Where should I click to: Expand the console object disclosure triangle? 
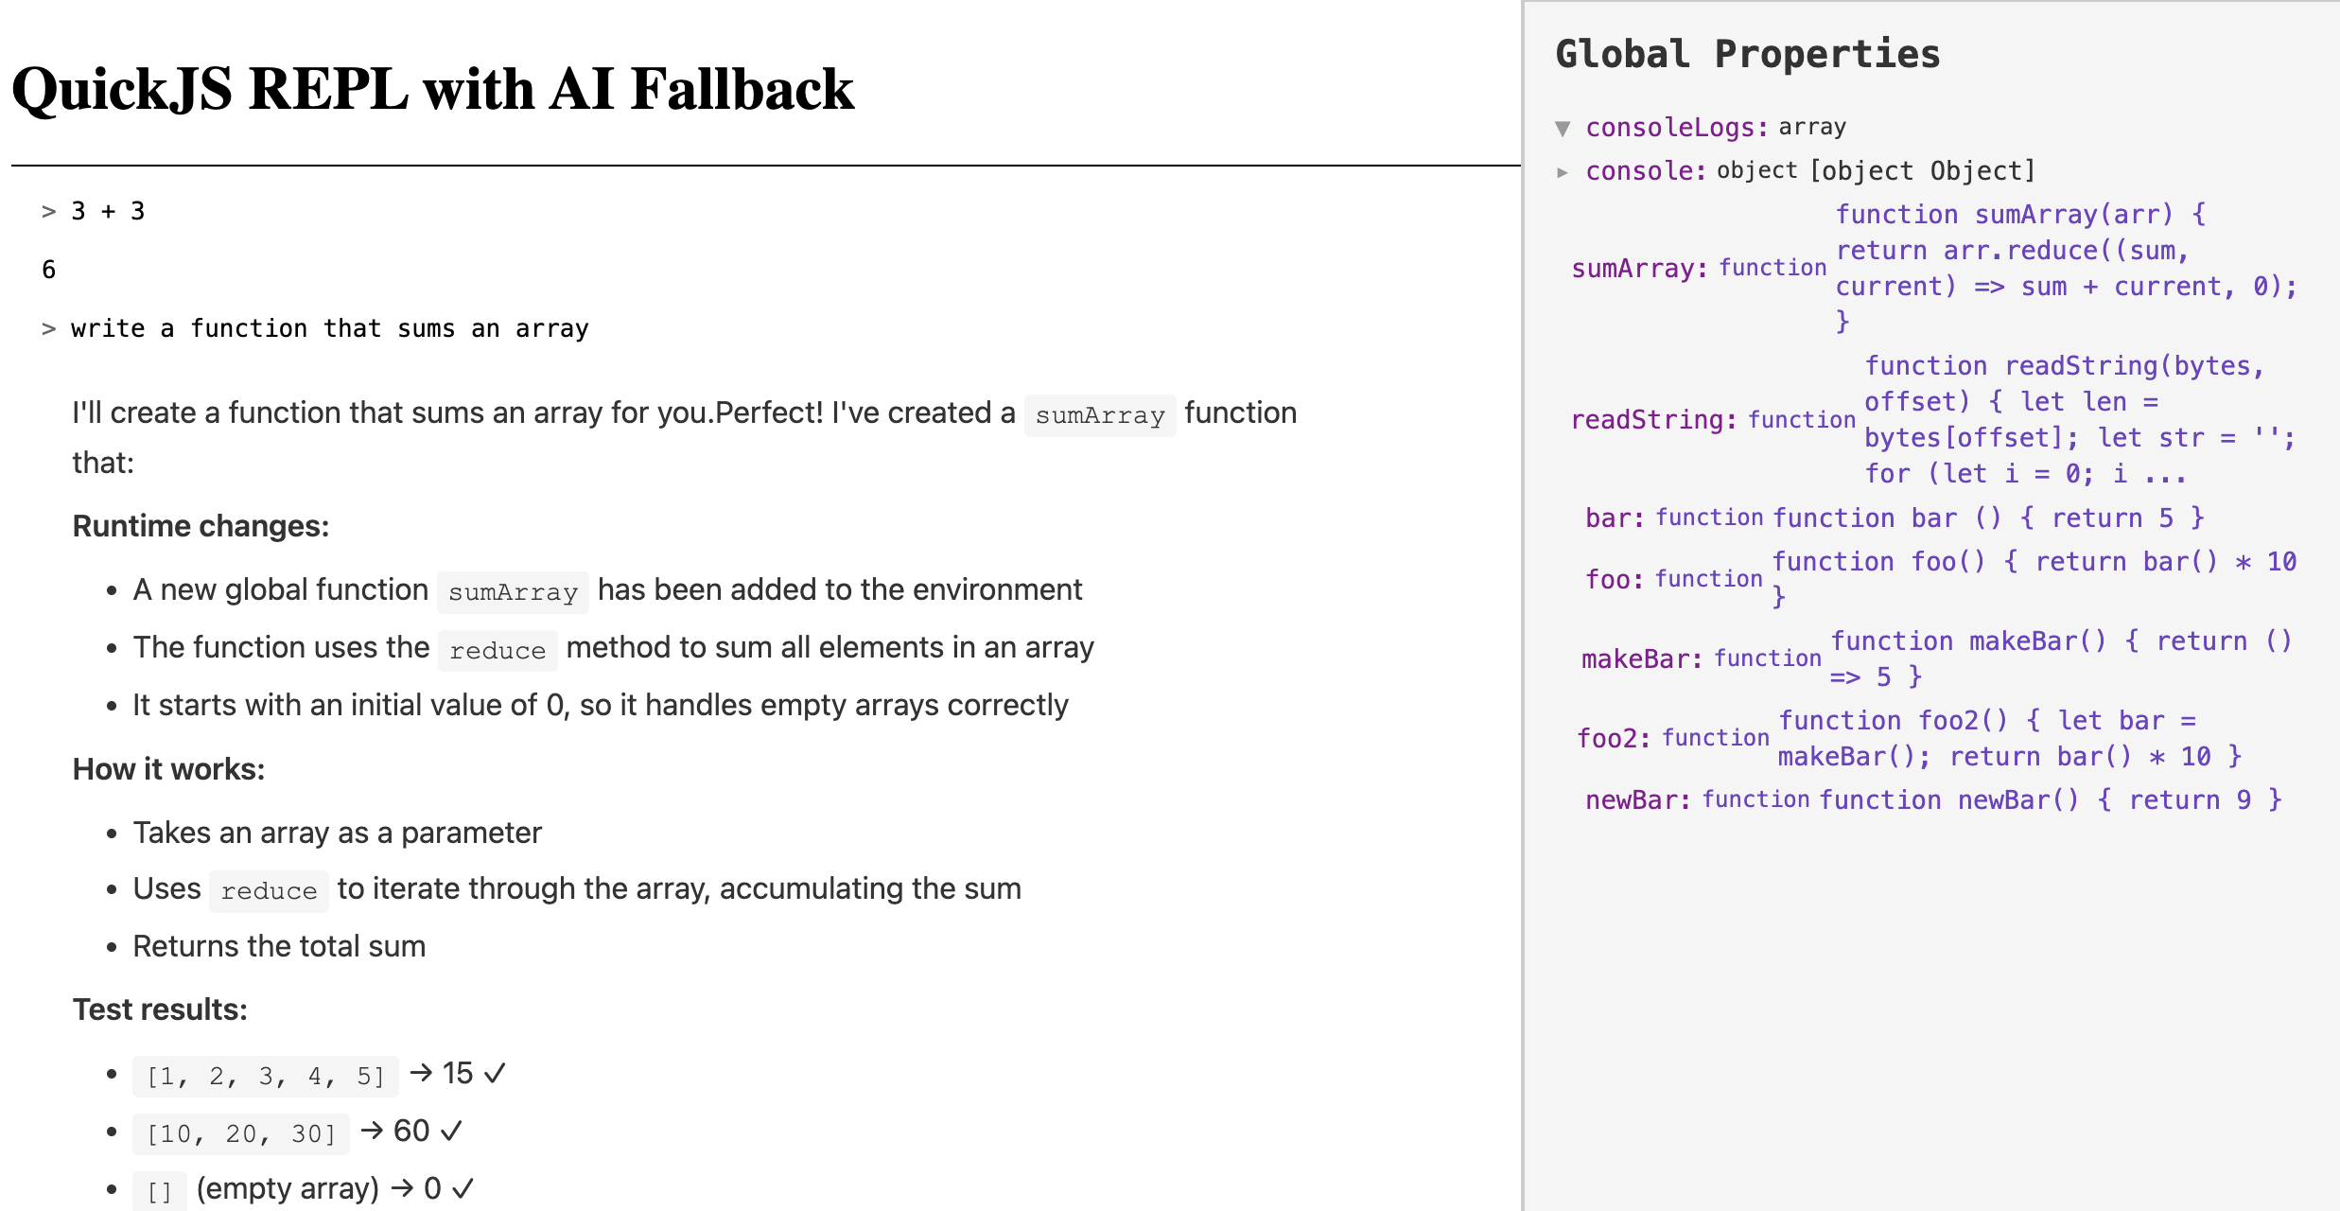[1563, 172]
